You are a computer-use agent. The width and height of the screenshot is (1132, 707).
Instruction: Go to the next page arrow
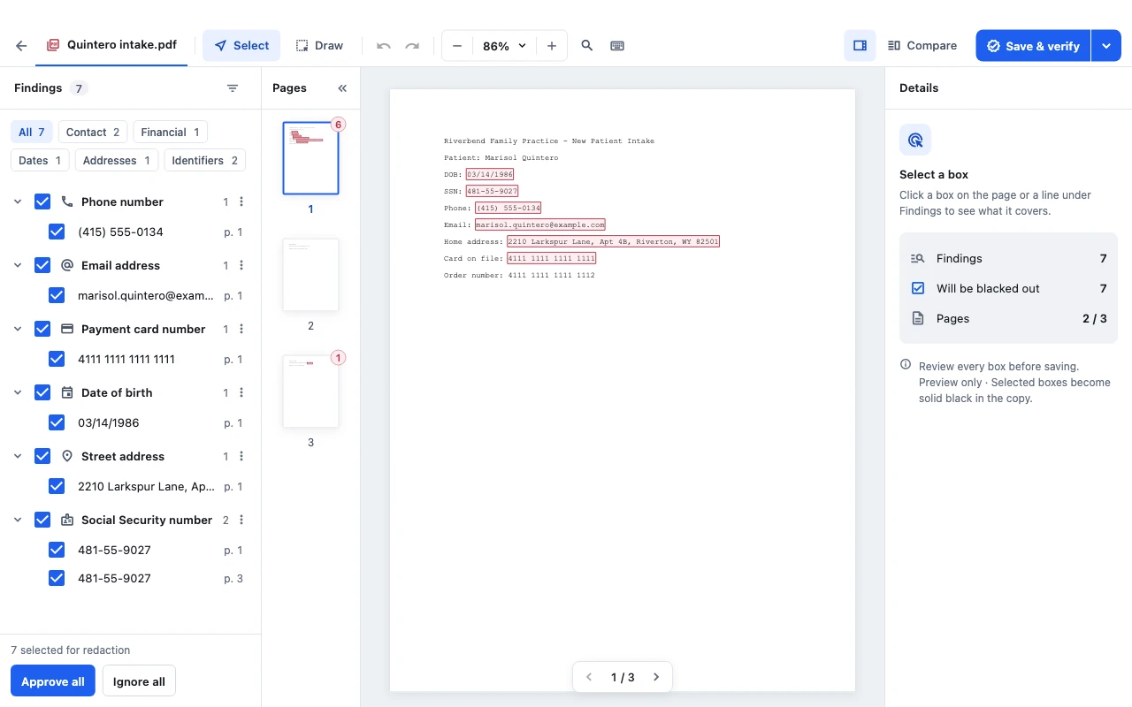656,678
